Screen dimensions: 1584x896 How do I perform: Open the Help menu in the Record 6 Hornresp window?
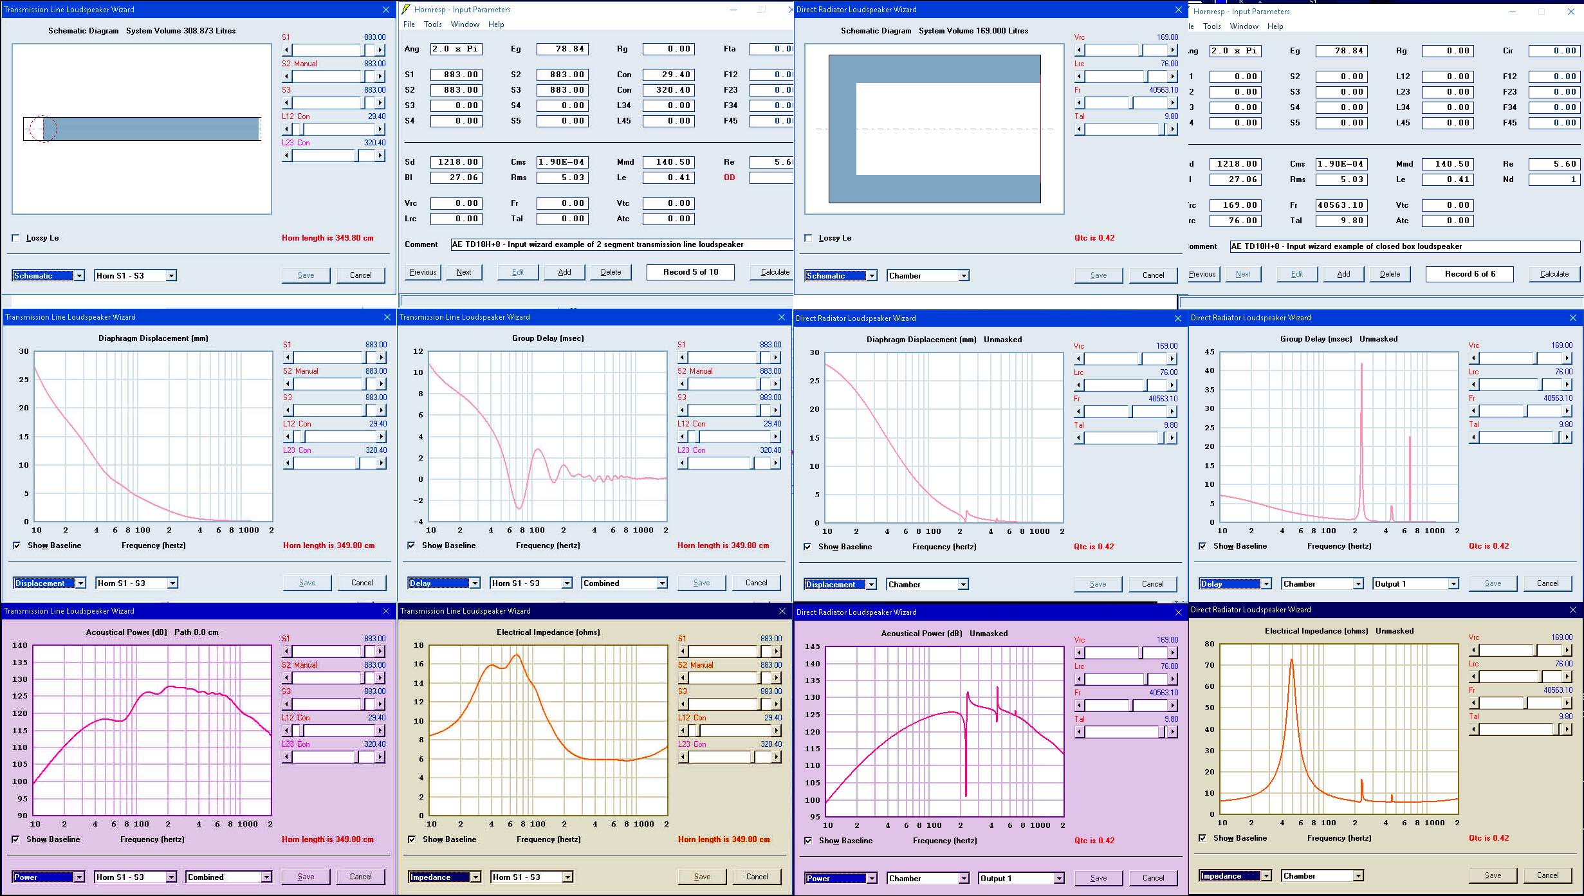pos(1275,26)
